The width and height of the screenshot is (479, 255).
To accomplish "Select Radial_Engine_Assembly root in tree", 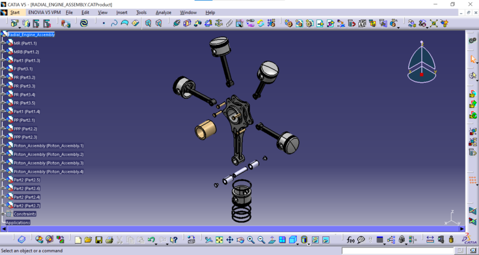I will pyautogui.click(x=31, y=35).
